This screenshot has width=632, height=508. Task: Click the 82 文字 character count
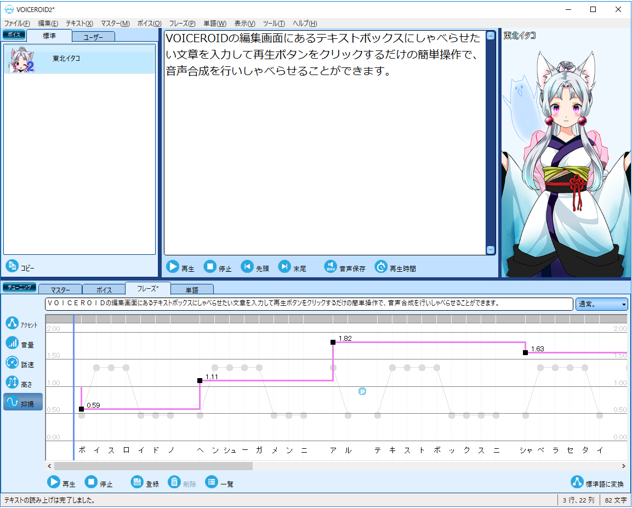point(616,500)
